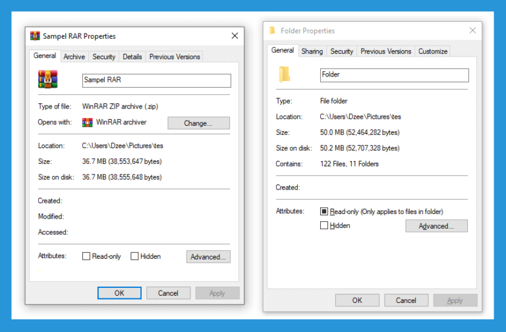Click Apply in Sampel RAR Properties
Viewport: 506px width, 332px height.
217,293
